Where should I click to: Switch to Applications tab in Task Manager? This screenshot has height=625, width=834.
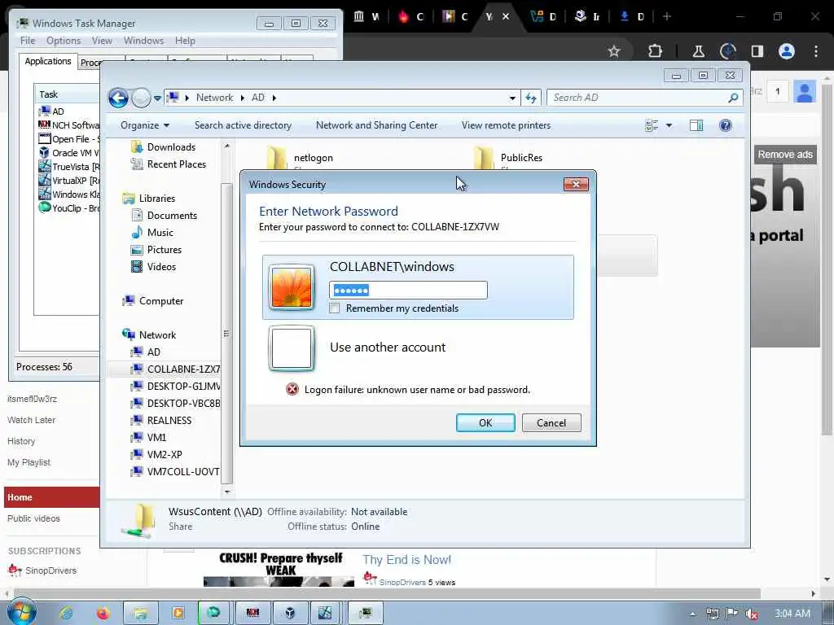click(x=48, y=61)
